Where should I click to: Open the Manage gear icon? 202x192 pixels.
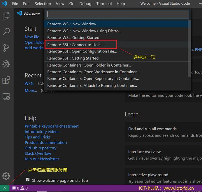6,176
